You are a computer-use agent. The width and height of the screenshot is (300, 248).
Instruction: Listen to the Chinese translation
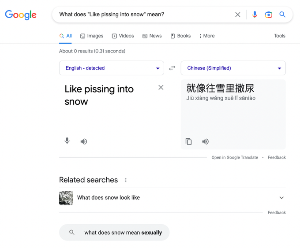point(205,141)
